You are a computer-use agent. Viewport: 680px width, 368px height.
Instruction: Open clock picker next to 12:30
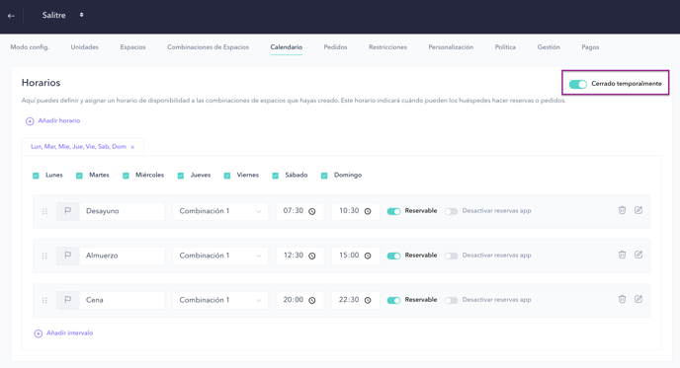pyautogui.click(x=311, y=256)
